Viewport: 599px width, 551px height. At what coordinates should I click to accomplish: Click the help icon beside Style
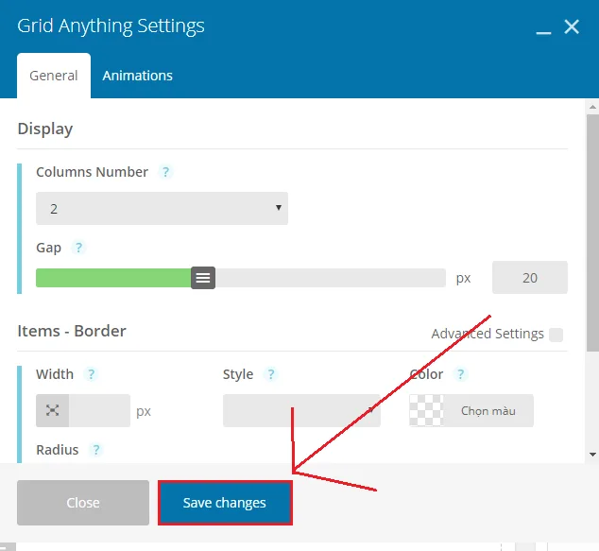coord(271,374)
